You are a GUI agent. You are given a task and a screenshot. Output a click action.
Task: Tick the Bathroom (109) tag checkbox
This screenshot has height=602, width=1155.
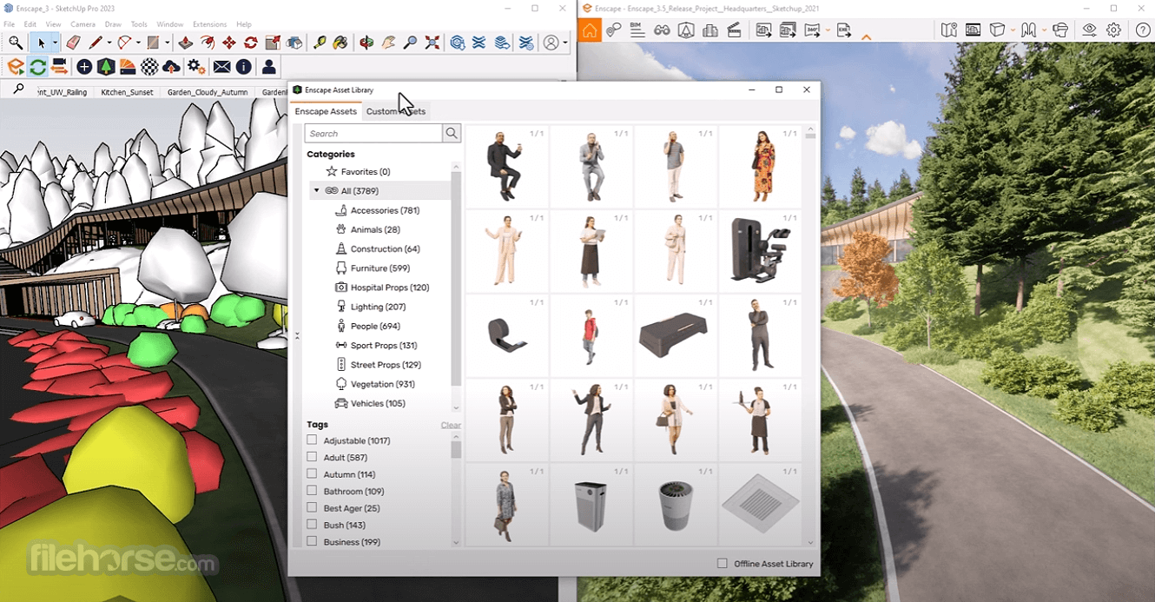(x=312, y=491)
